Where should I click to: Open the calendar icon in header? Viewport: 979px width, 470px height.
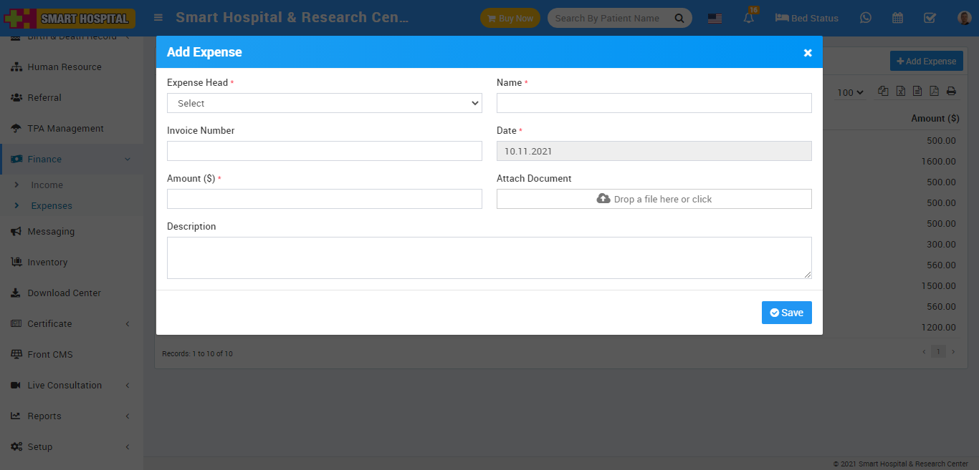pos(897,18)
